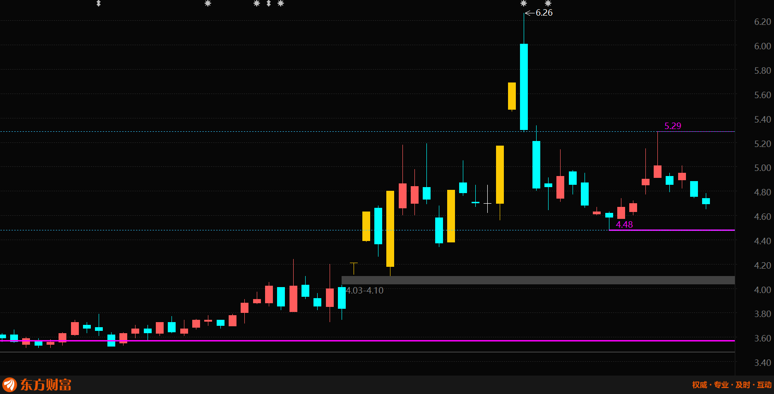Image resolution: width=774 pixels, height=394 pixels.
Task: Click the 权威·专业·及时·互动 slogan text
Action: click(x=732, y=385)
